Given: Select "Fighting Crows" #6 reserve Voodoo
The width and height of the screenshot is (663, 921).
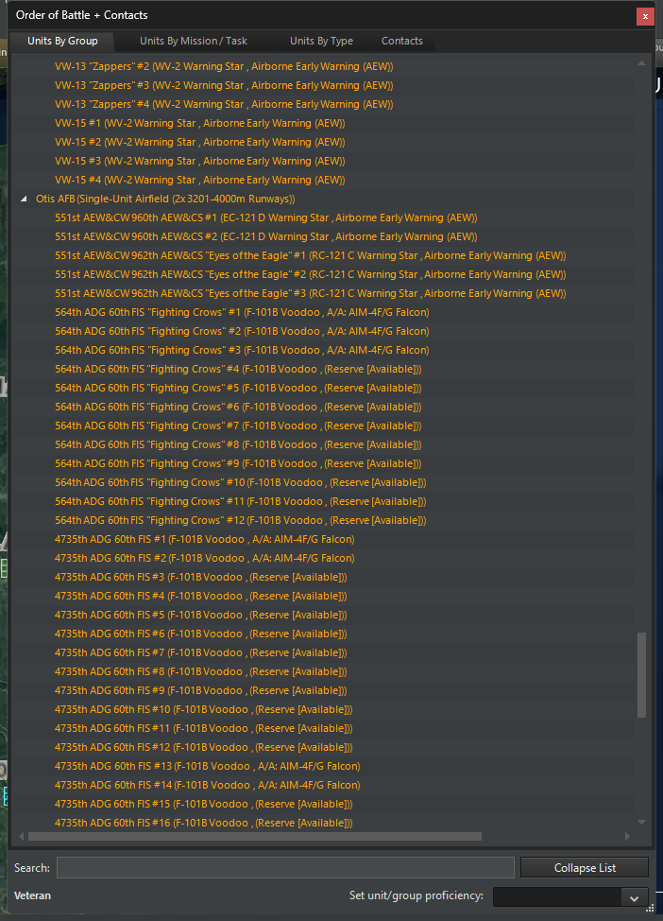Looking at the screenshot, I should point(238,407).
